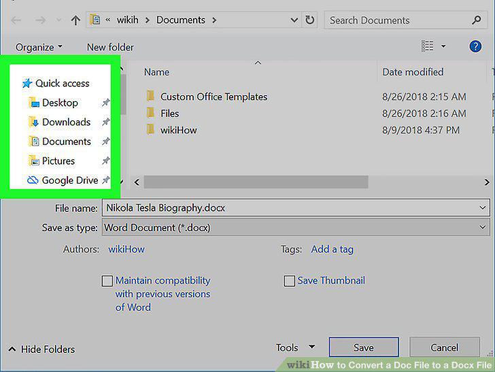The image size is (495, 372).
Task: Click date 8/26/2018 2:16 AM
Action: point(424,114)
